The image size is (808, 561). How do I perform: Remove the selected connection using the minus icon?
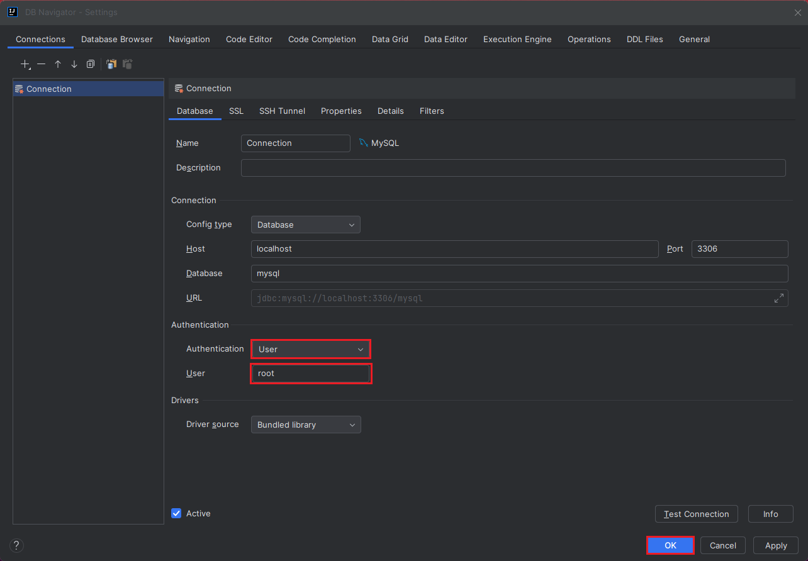(41, 64)
